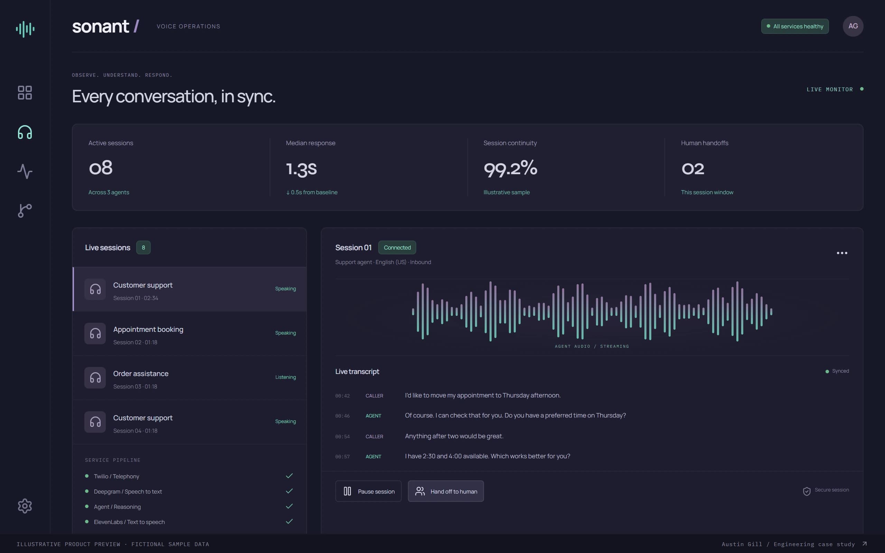Hand off session to human

[446, 491]
